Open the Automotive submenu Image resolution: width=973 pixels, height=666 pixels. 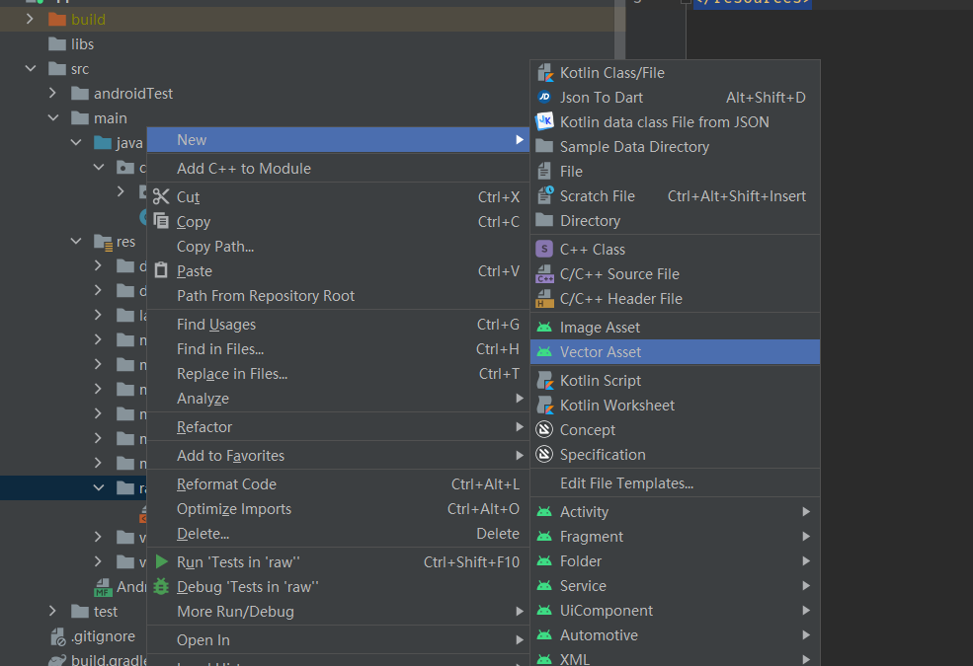(675, 635)
